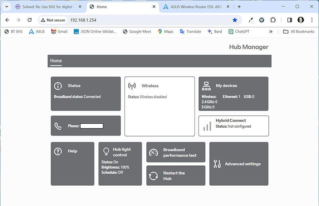This screenshot has width=319, height=206.
Task: Bookmark this page with the star icon
Action: coord(235,20)
